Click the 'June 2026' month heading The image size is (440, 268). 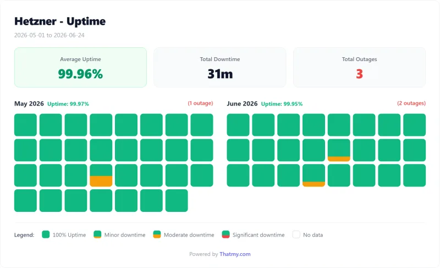(x=242, y=103)
